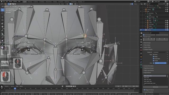Open the Render properties tab
This screenshot has width=169, height=95.
coord(141,40)
